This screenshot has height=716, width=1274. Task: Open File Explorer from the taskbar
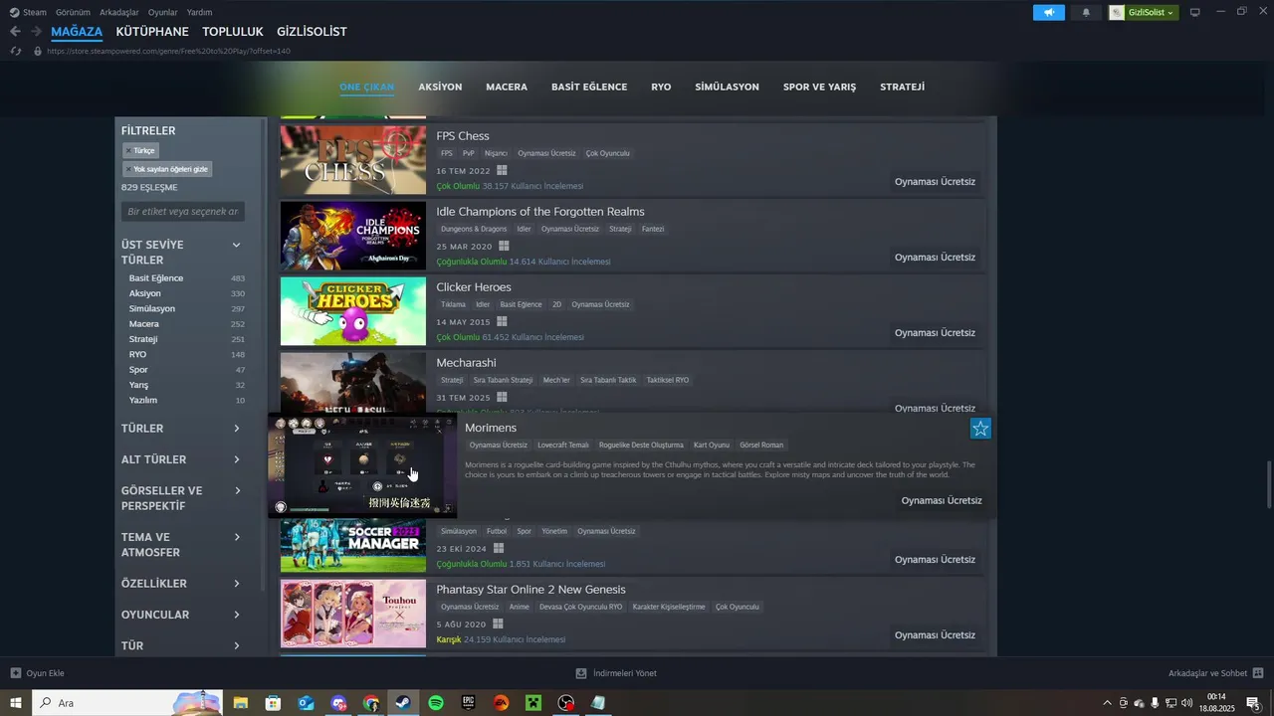pyautogui.click(x=240, y=703)
